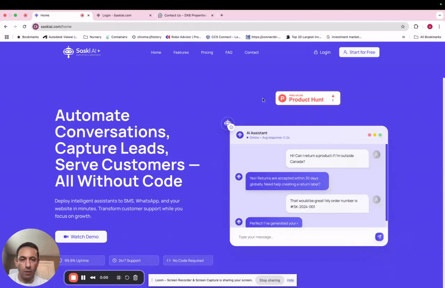Click the AI Assistant chat header avatar

click(x=240, y=135)
